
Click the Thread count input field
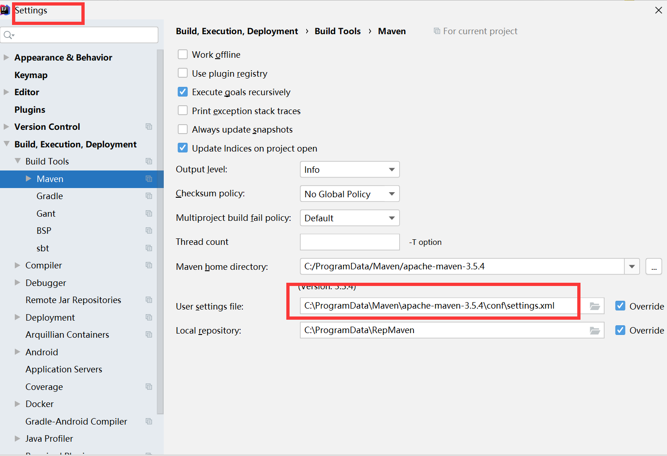(350, 242)
